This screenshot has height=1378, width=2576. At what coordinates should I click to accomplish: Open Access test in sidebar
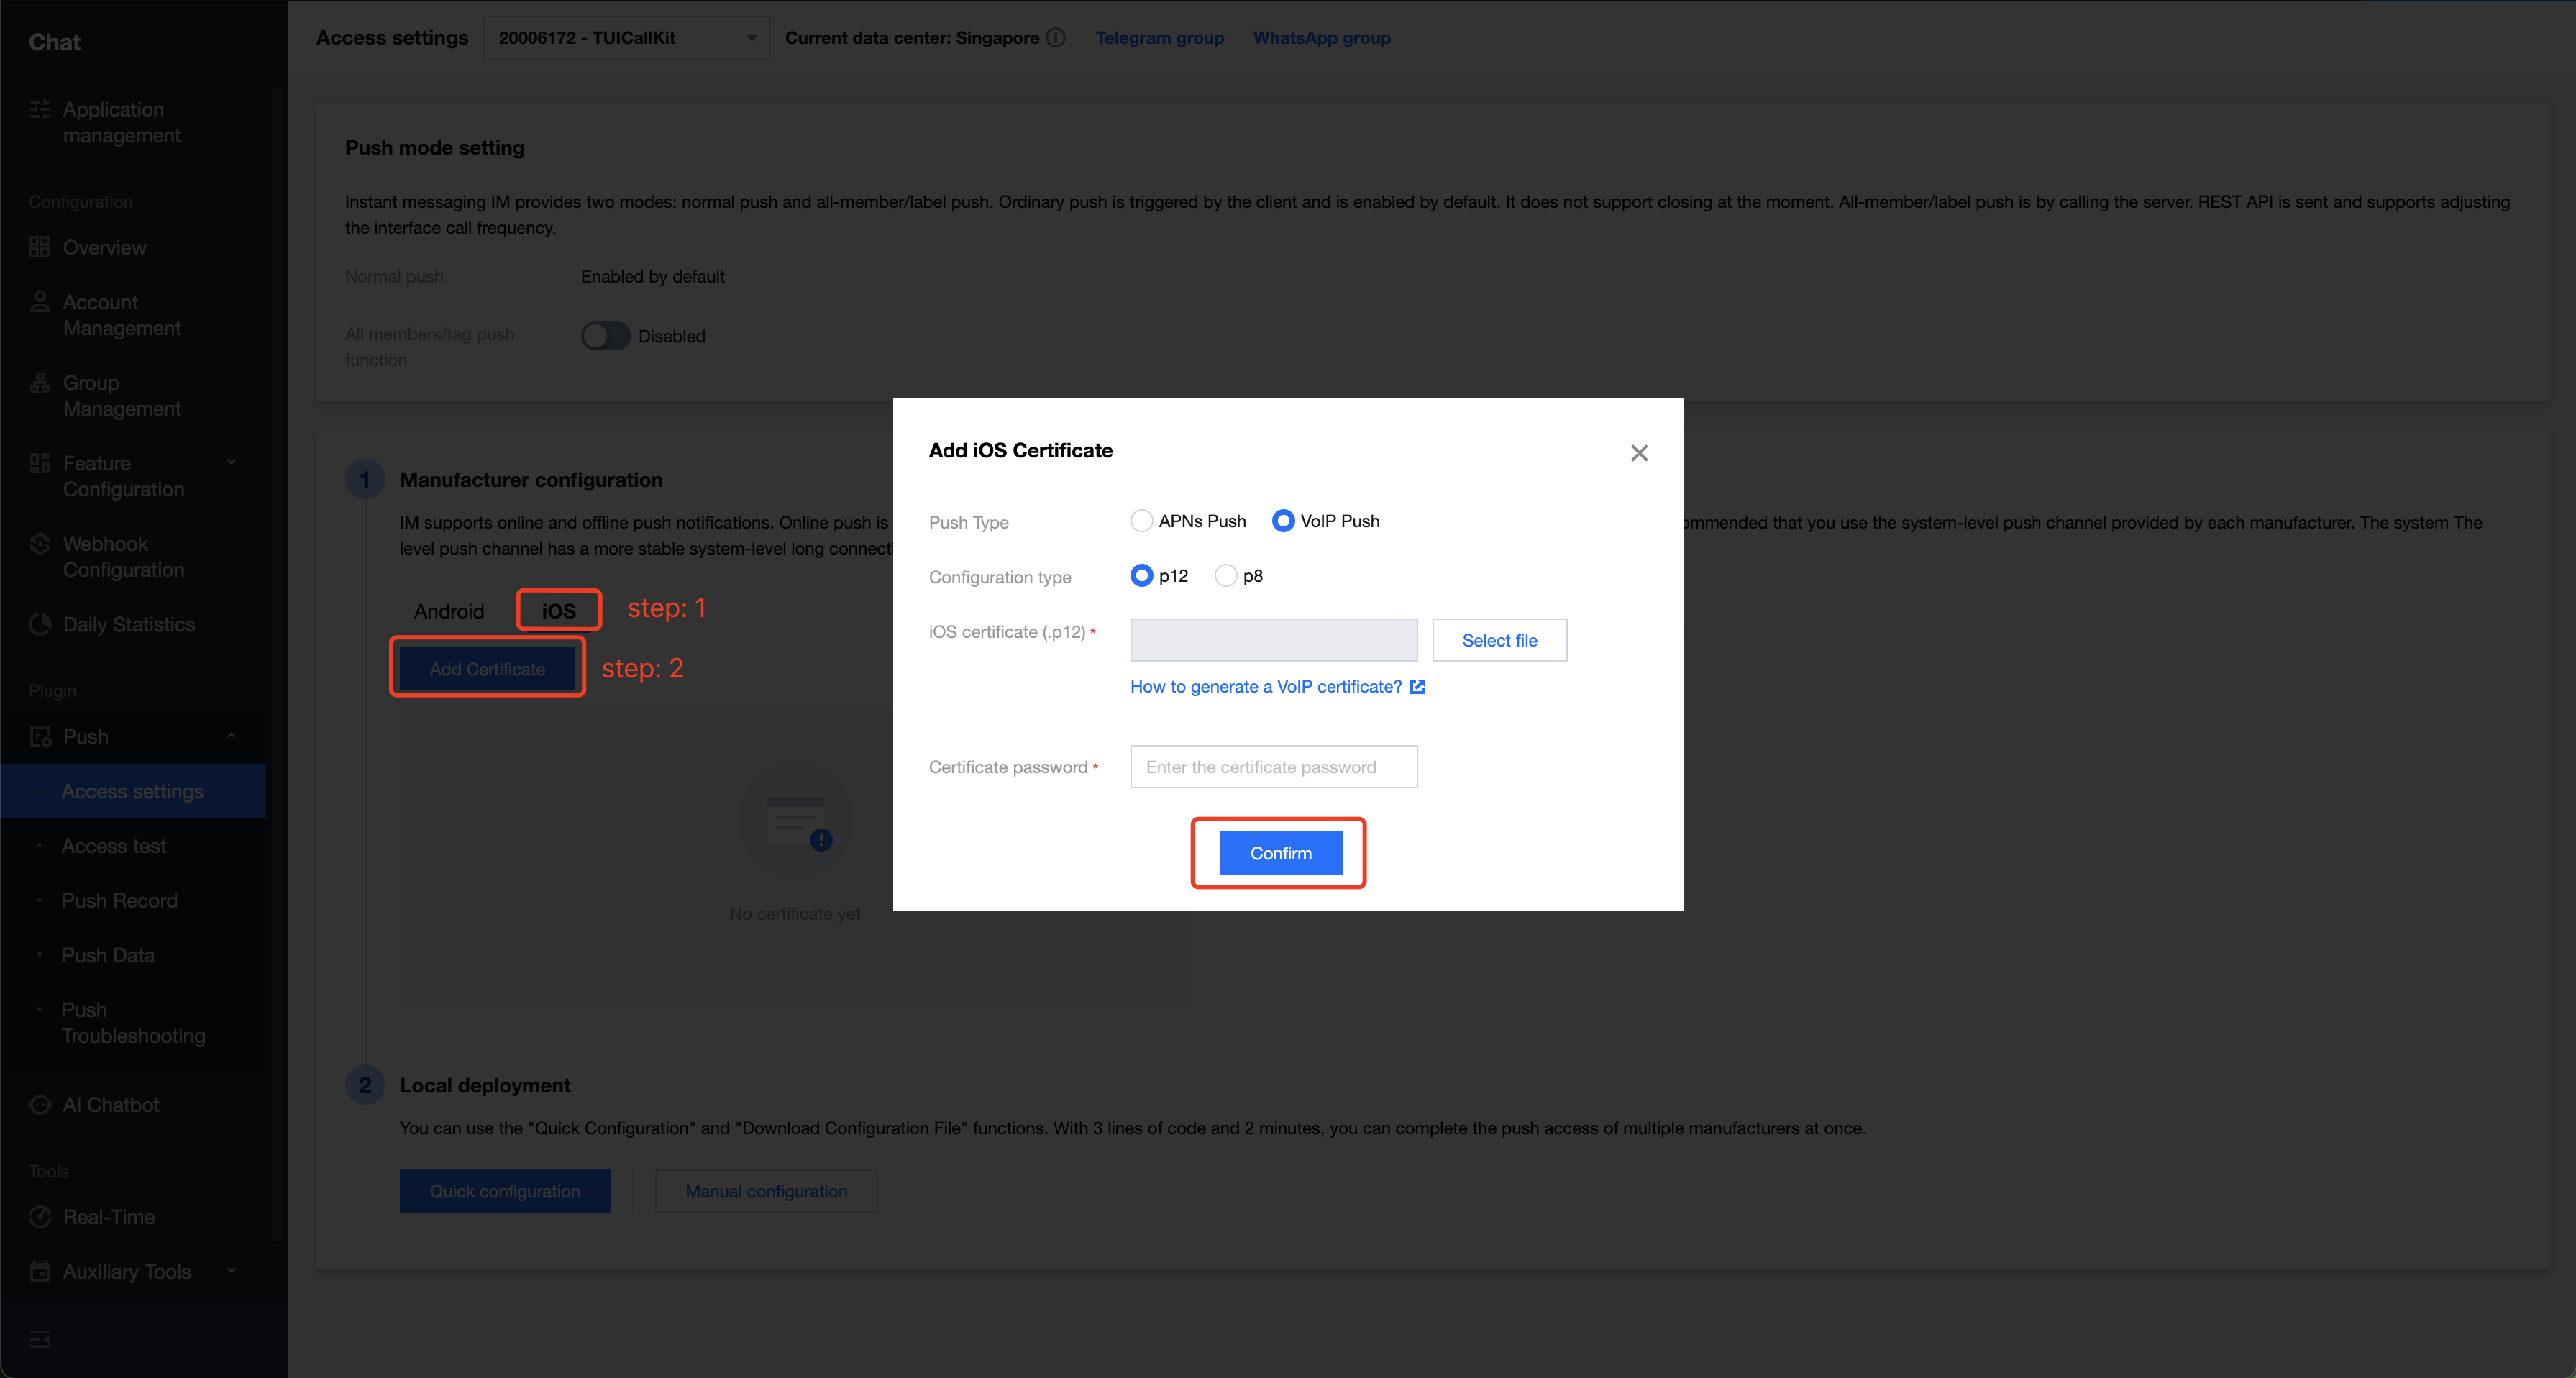(x=114, y=846)
